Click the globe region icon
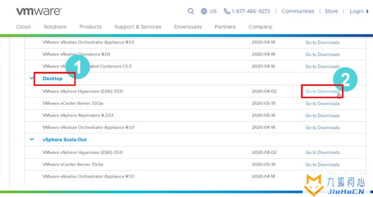This screenshot has height=197, width=373. [x=204, y=11]
